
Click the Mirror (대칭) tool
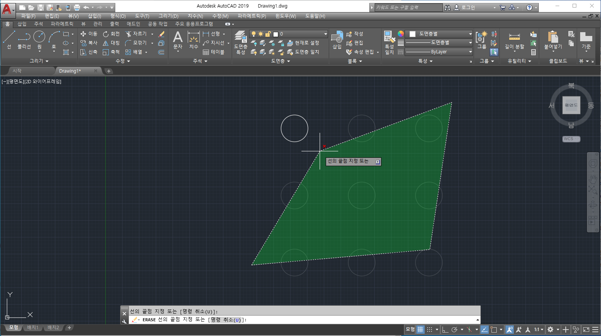(111, 43)
